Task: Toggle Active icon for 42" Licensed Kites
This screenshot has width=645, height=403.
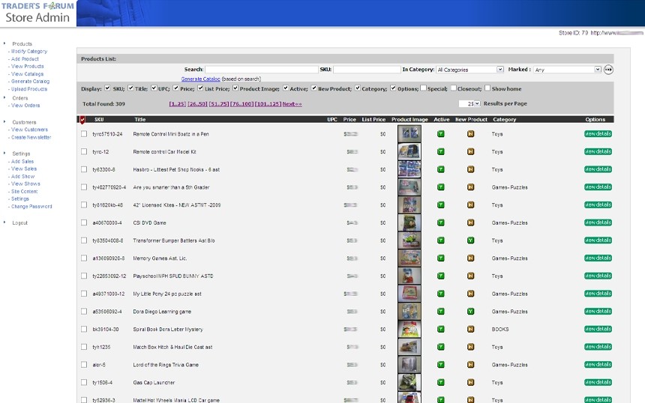Action: click(x=440, y=204)
